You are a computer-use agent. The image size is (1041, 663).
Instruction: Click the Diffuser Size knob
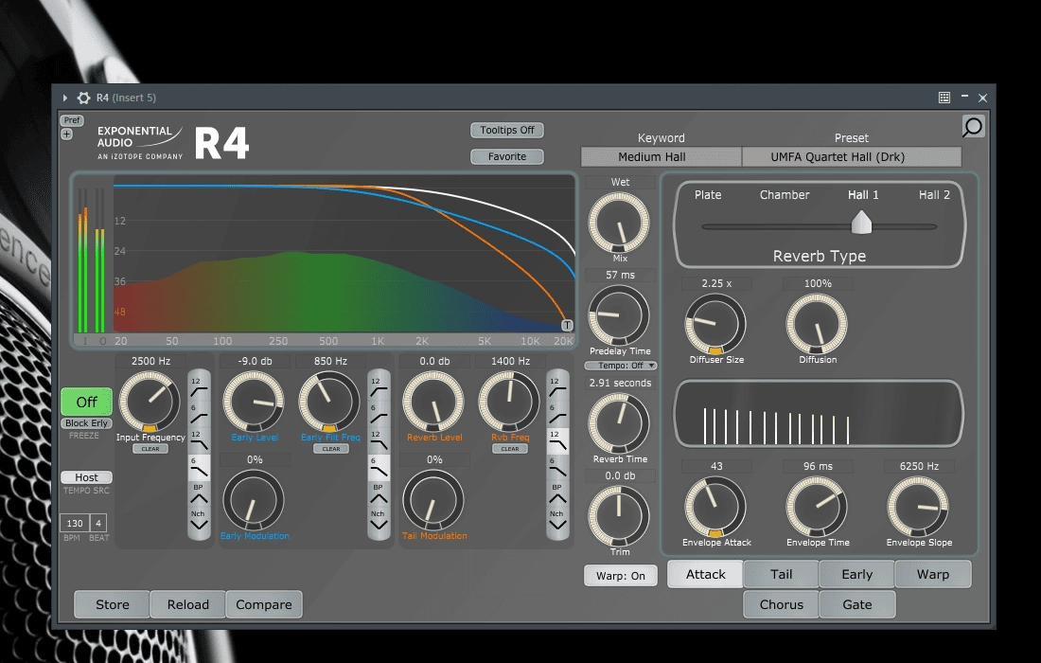(715, 324)
